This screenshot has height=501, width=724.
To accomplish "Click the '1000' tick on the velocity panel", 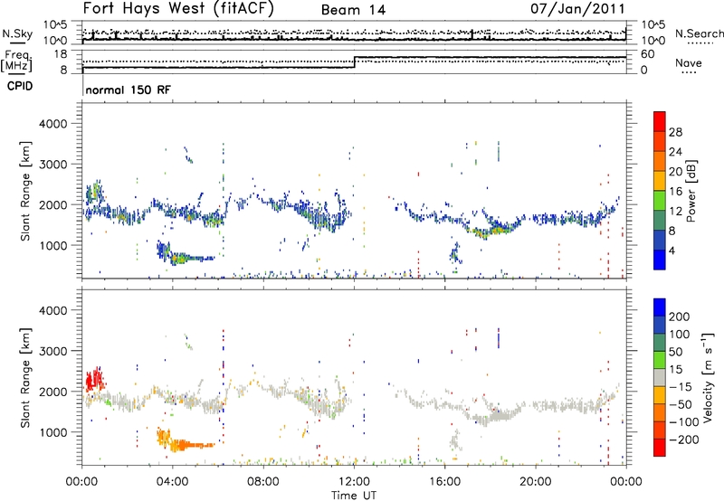I will pos(52,432).
